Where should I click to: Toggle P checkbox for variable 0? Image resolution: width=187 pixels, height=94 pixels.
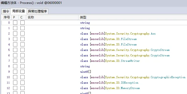click(x=15, y=23)
